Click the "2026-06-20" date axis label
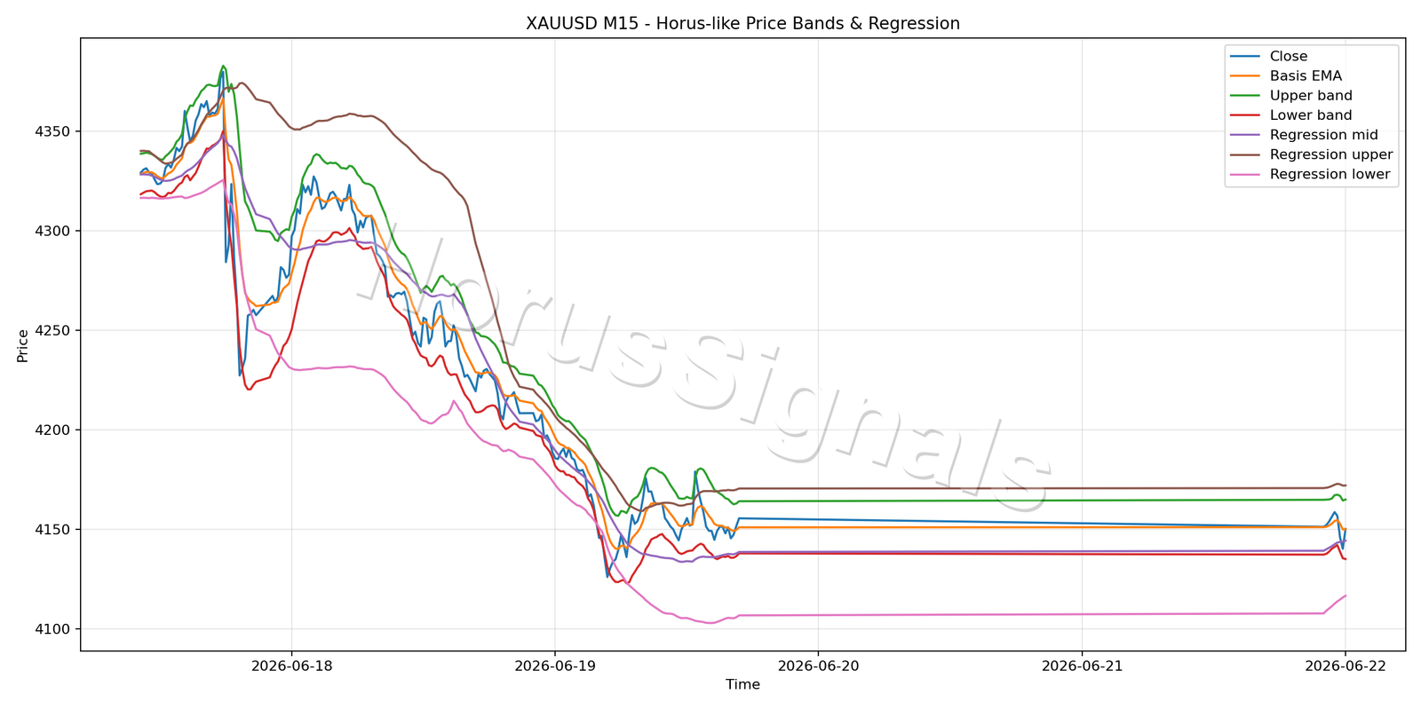Screen dimensions: 1421x710 tap(818, 666)
